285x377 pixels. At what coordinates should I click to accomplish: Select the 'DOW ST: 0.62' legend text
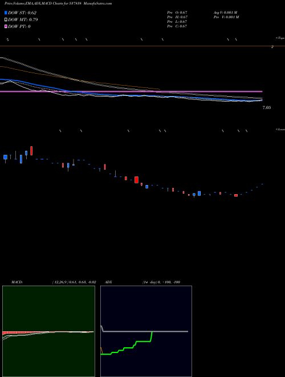(22, 13)
